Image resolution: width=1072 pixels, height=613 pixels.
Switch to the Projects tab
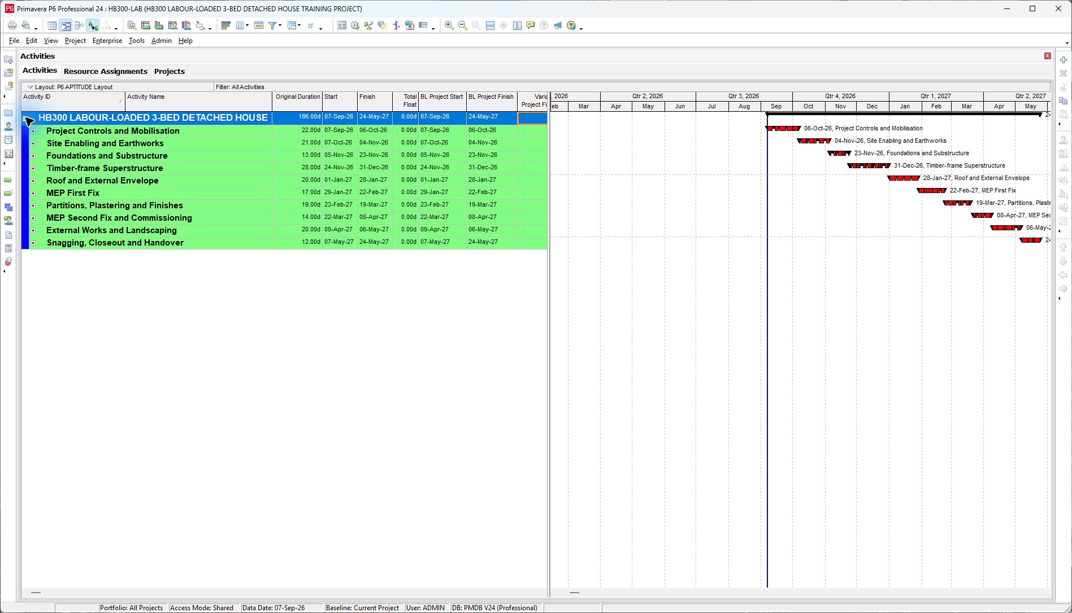click(170, 71)
